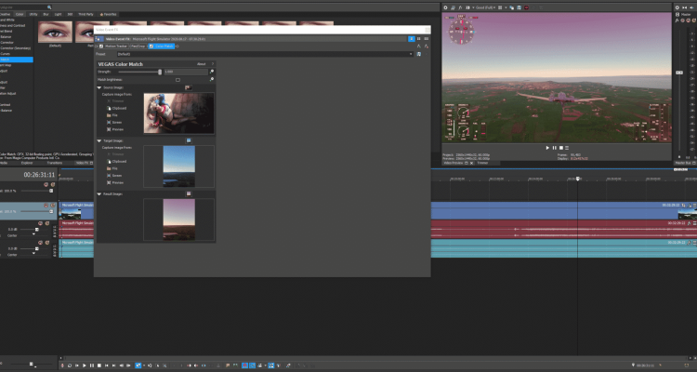697x372 pixels.
Task: Capture source image from File
Action: 112,115
